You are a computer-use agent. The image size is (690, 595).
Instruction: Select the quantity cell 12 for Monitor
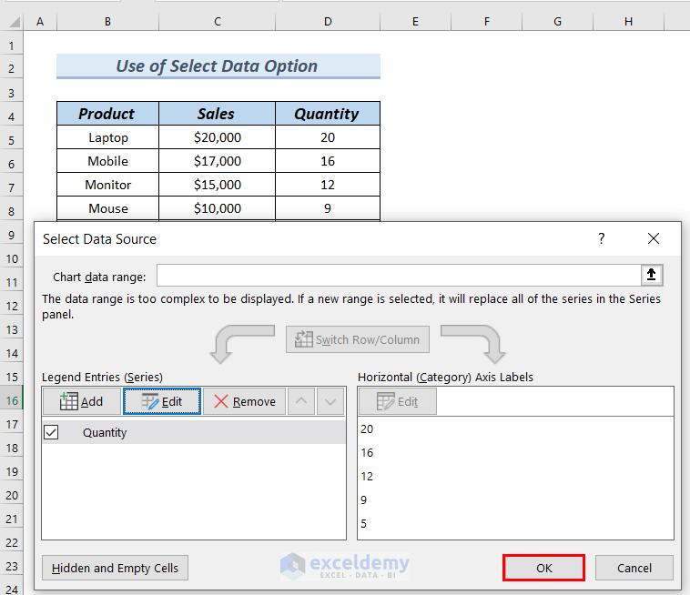point(328,185)
